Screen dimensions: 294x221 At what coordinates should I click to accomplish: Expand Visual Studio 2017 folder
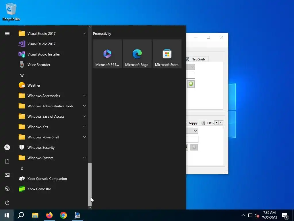pyautogui.click(x=52, y=34)
